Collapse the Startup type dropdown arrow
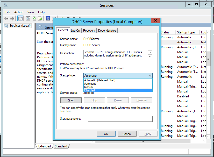 pos(150,76)
